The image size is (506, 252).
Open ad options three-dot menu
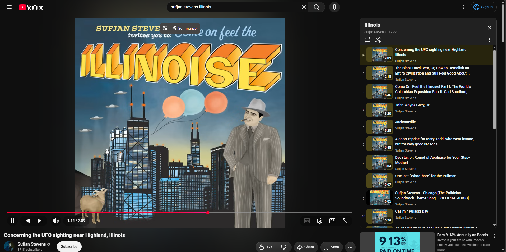494,236
